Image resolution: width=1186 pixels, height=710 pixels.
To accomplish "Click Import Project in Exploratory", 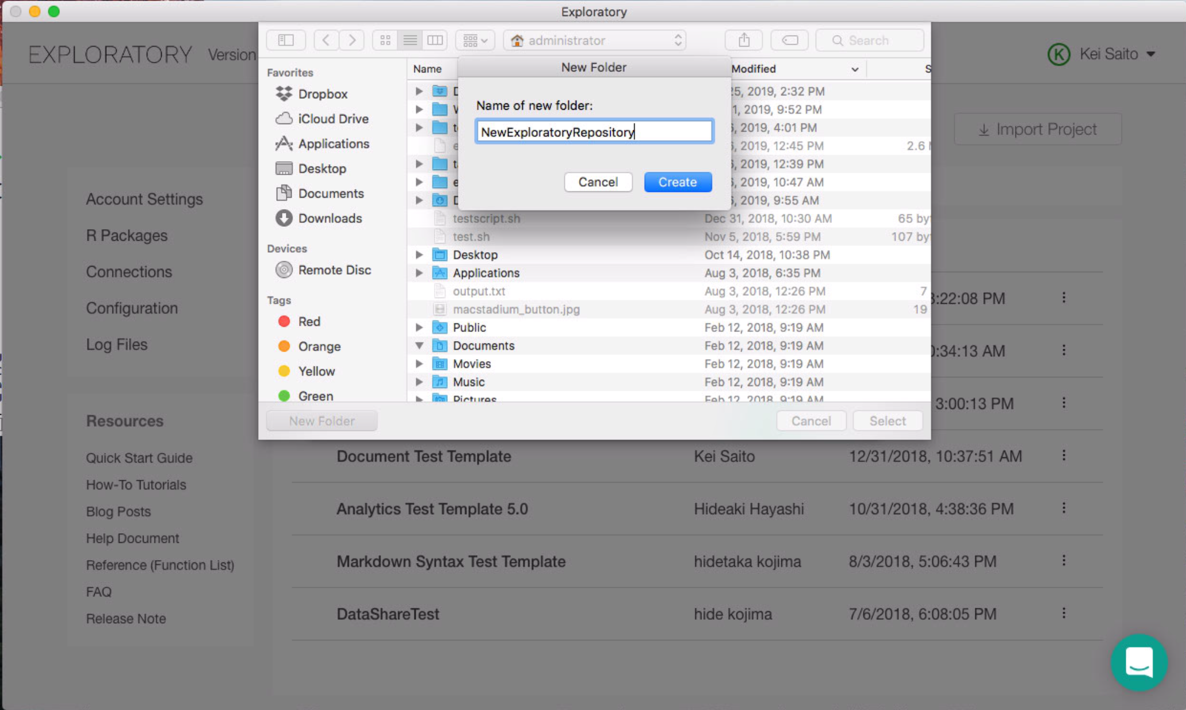I will point(1037,129).
